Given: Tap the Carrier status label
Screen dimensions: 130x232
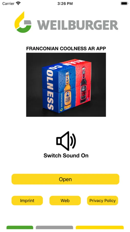Looking at the screenshot, I should [8, 3].
